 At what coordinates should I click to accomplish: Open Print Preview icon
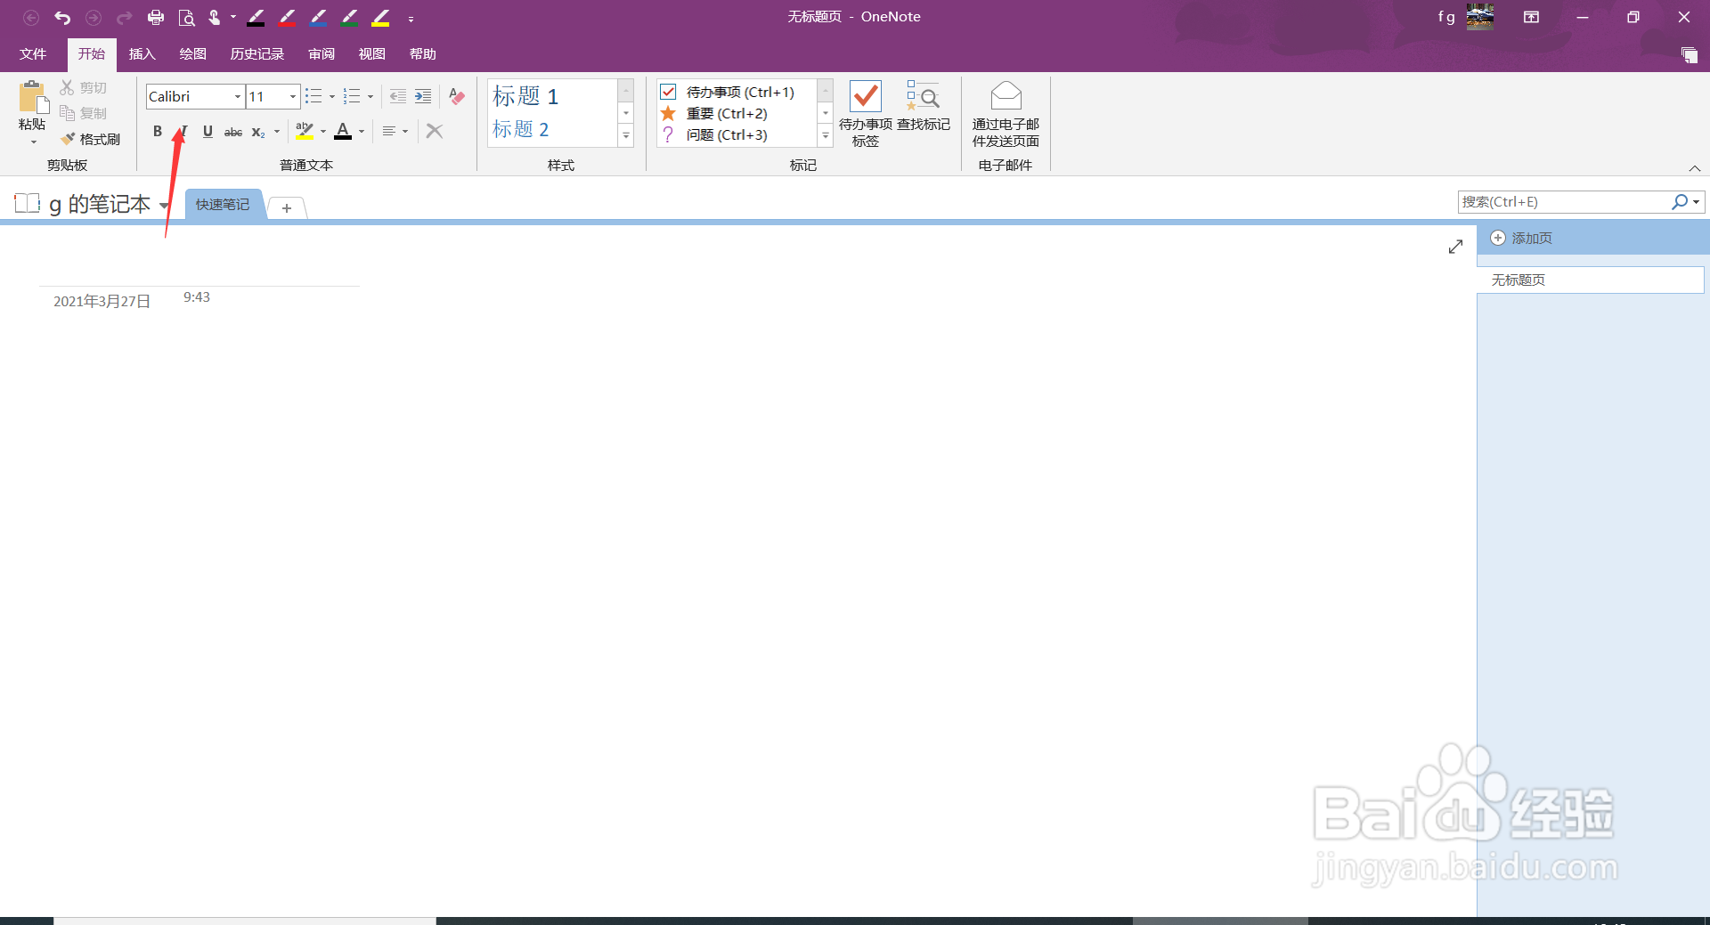click(186, 18)
